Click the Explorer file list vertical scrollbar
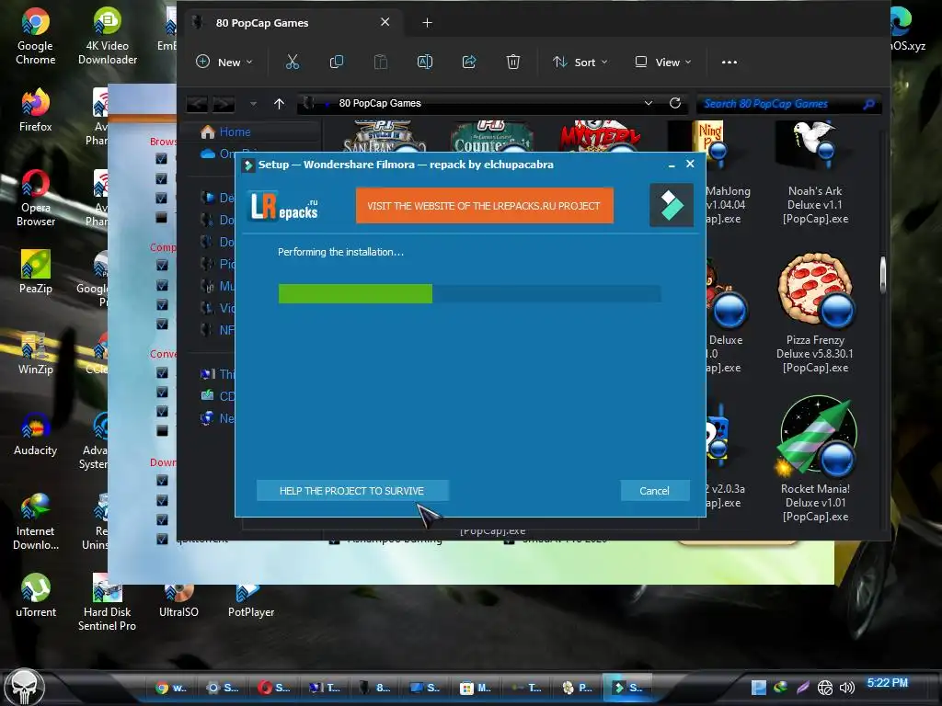 point(883,274)
